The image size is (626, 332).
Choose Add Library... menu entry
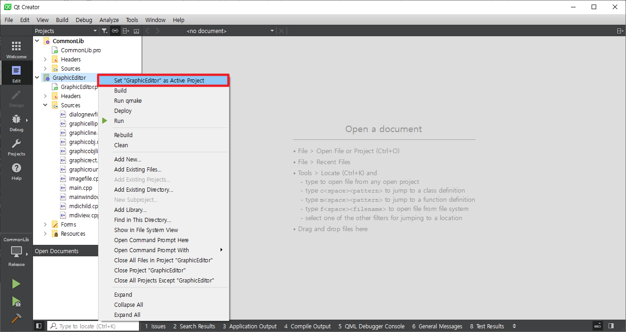point(164,210)
